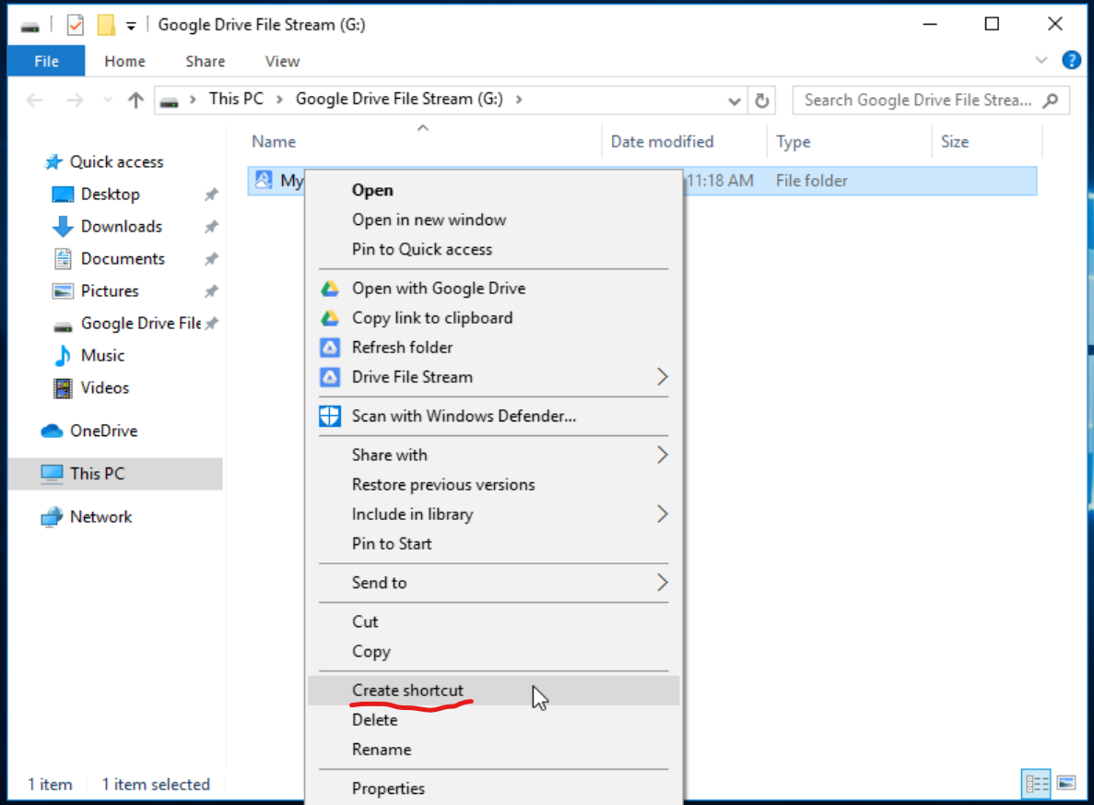Open the Customize Quick Access Toolbar dropdown
The height and width of the screenshot is (805, 1094).
pyautogui.click(x=131, y=27)
